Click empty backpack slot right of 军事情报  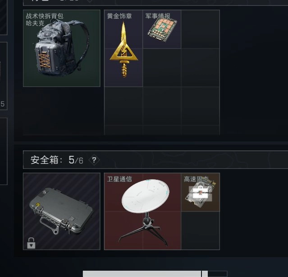point(201,29)
